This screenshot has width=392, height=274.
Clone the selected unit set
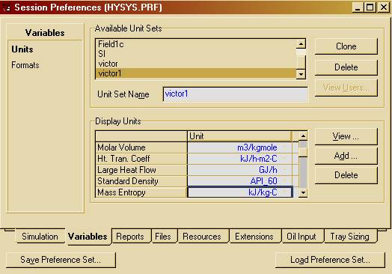coord(346,46)
